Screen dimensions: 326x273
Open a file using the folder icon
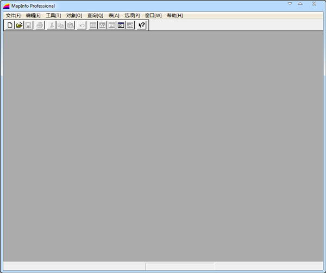pyautogui.click(x=19, y=25)
